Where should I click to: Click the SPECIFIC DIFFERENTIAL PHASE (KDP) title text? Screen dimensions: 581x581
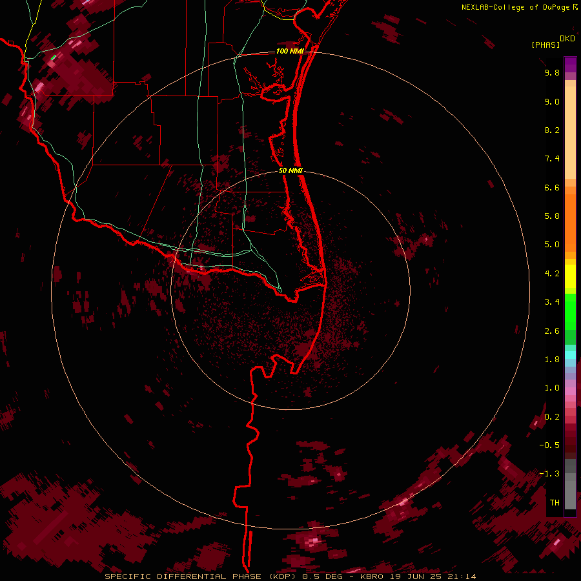coord(202,576)
